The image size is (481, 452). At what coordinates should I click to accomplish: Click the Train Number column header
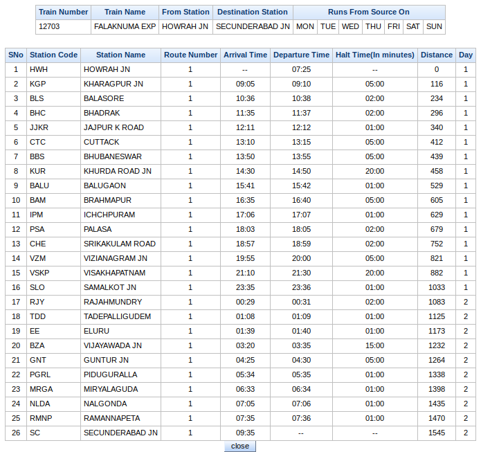63,12
